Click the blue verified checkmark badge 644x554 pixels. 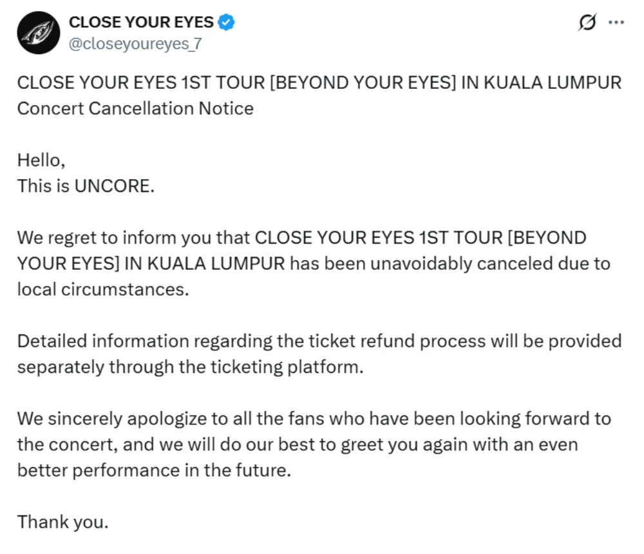(x=226, y=23)
